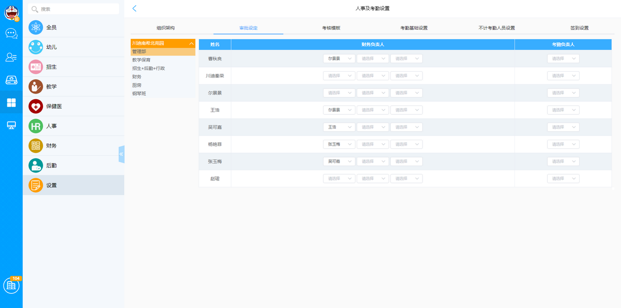Select 财务 department in tree
This screenshot has height=308, width=621.
pyautogui.click(x=163, y=77)
